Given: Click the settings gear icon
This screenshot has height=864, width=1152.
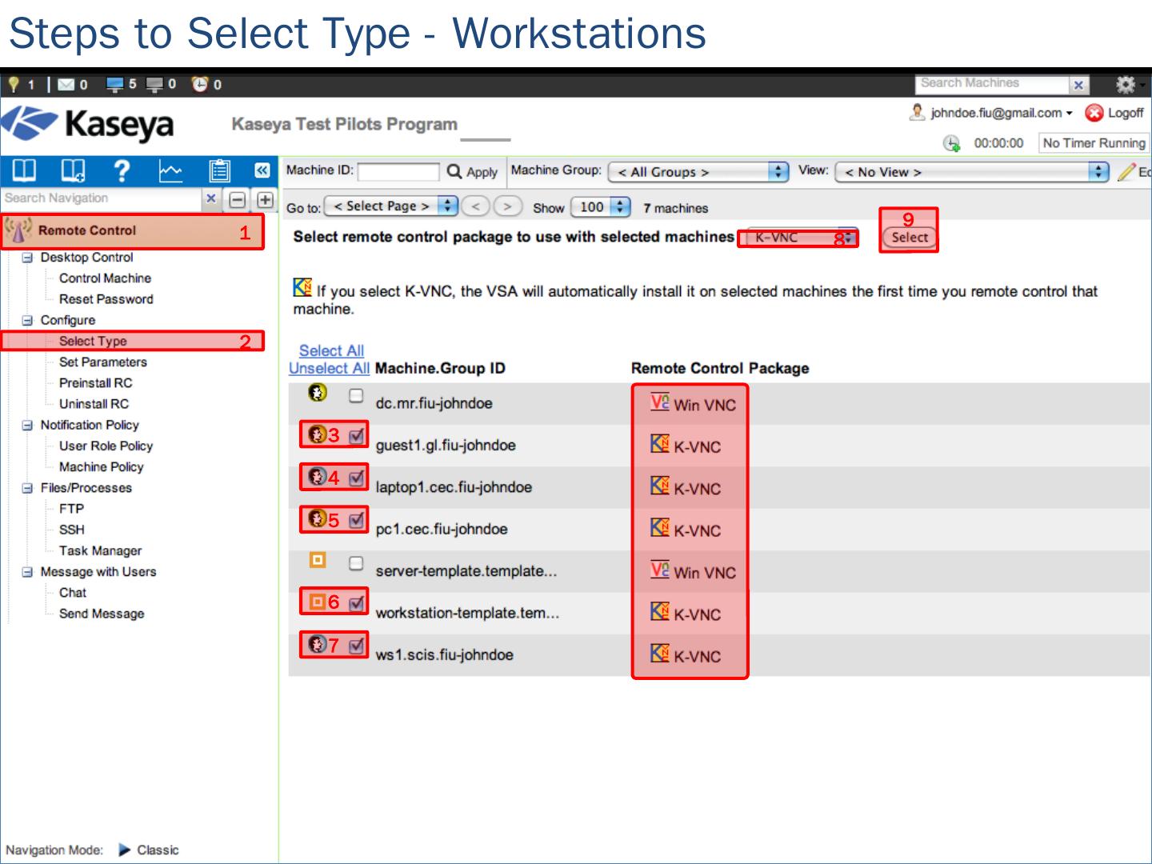Looking at the screenshot, I should point(1125,84).
